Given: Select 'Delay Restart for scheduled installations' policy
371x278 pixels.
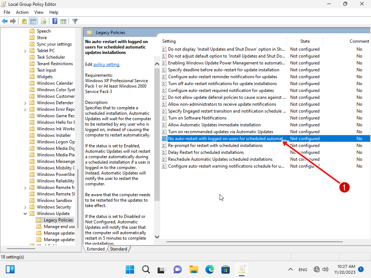Looking at the screenshot, I should pyautogui.click(x=205, y=152).
